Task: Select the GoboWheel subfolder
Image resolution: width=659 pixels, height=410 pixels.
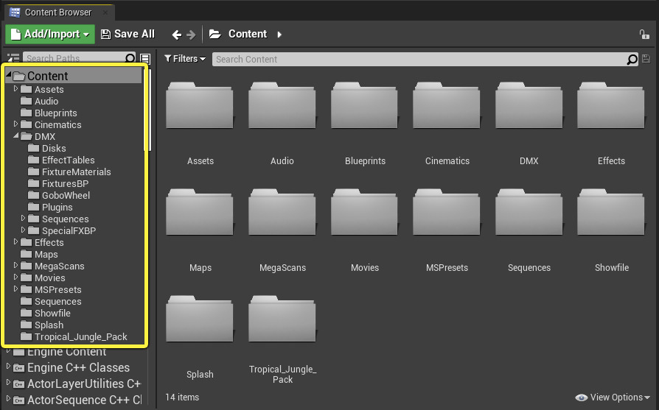Action: click(x=66, y=195)
